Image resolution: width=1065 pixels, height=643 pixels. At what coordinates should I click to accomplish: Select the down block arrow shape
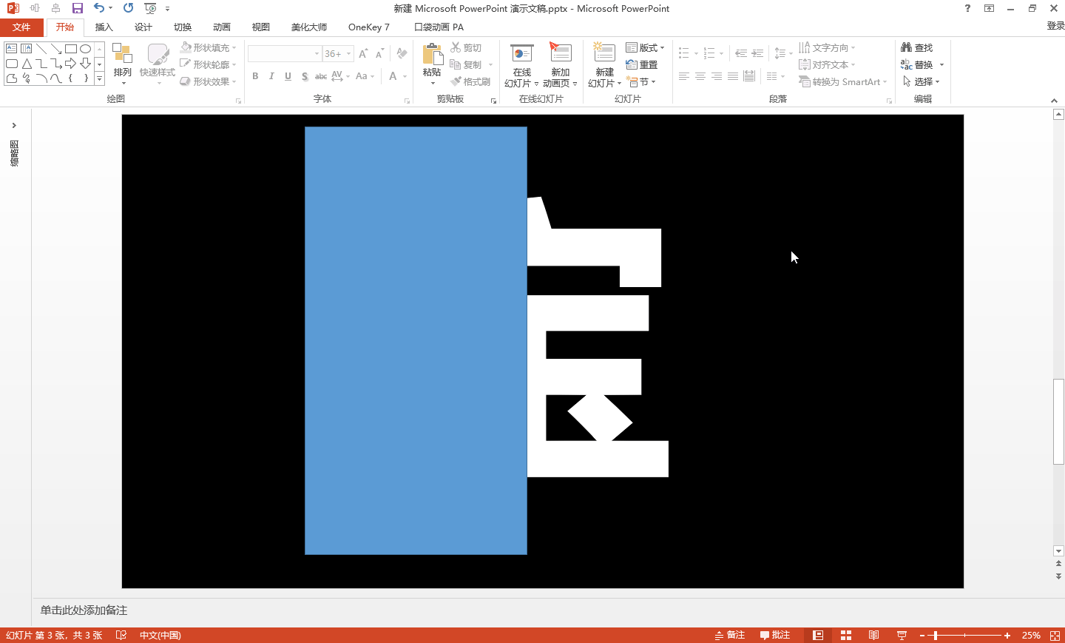point(86,64)
